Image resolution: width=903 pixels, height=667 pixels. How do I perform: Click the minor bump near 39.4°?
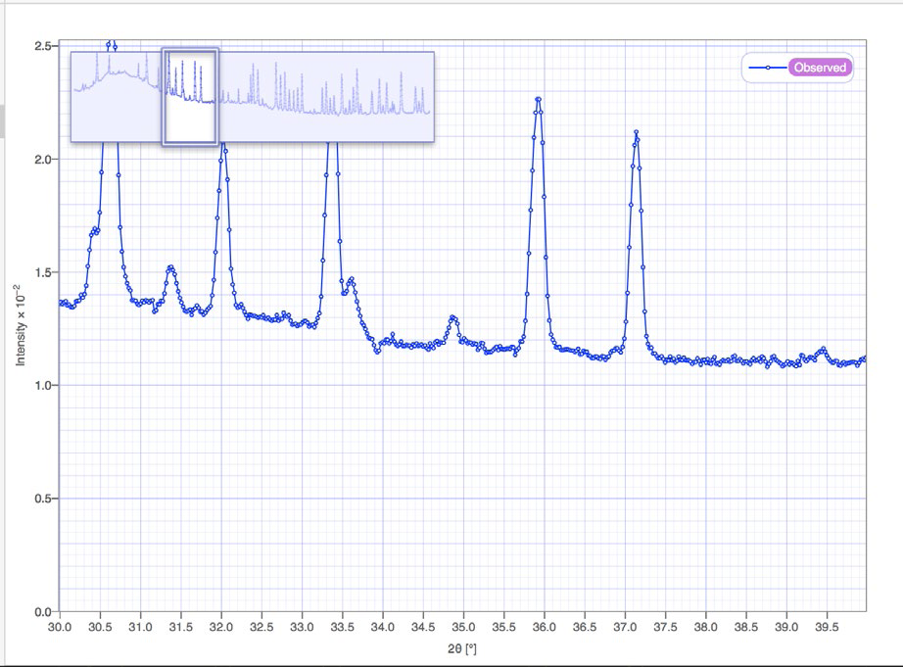click(x=822, y=350)
